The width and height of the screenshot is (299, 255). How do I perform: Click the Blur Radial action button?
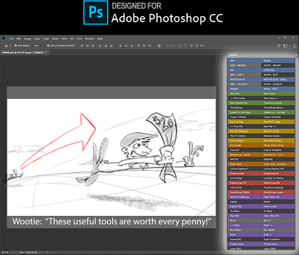click(x=278, y=230)
